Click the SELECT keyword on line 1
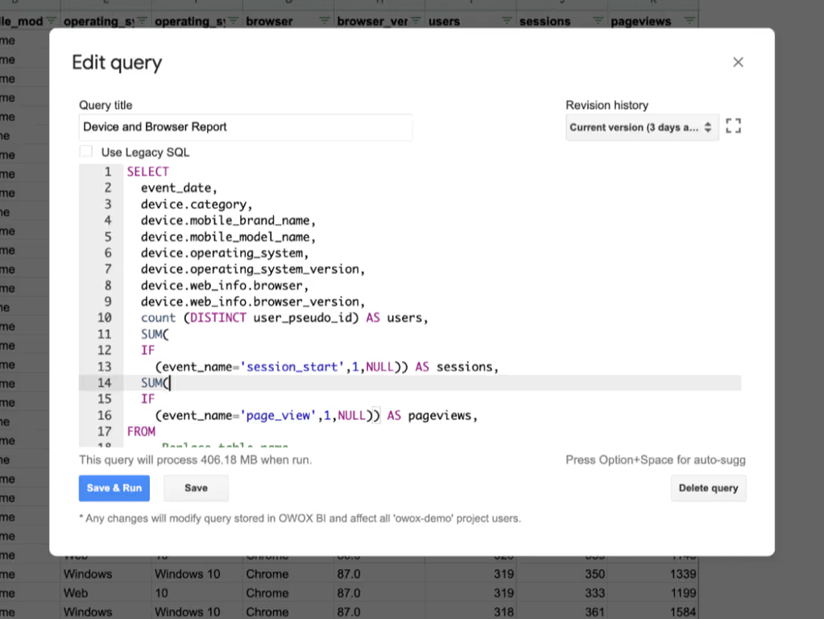Screen dimensions: 824x619 click(147, 172)
